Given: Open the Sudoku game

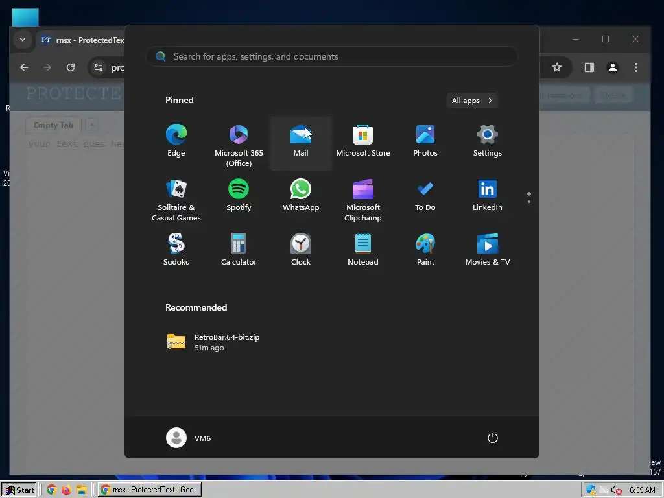Looking at the screenshot, I should click(176, 251).
